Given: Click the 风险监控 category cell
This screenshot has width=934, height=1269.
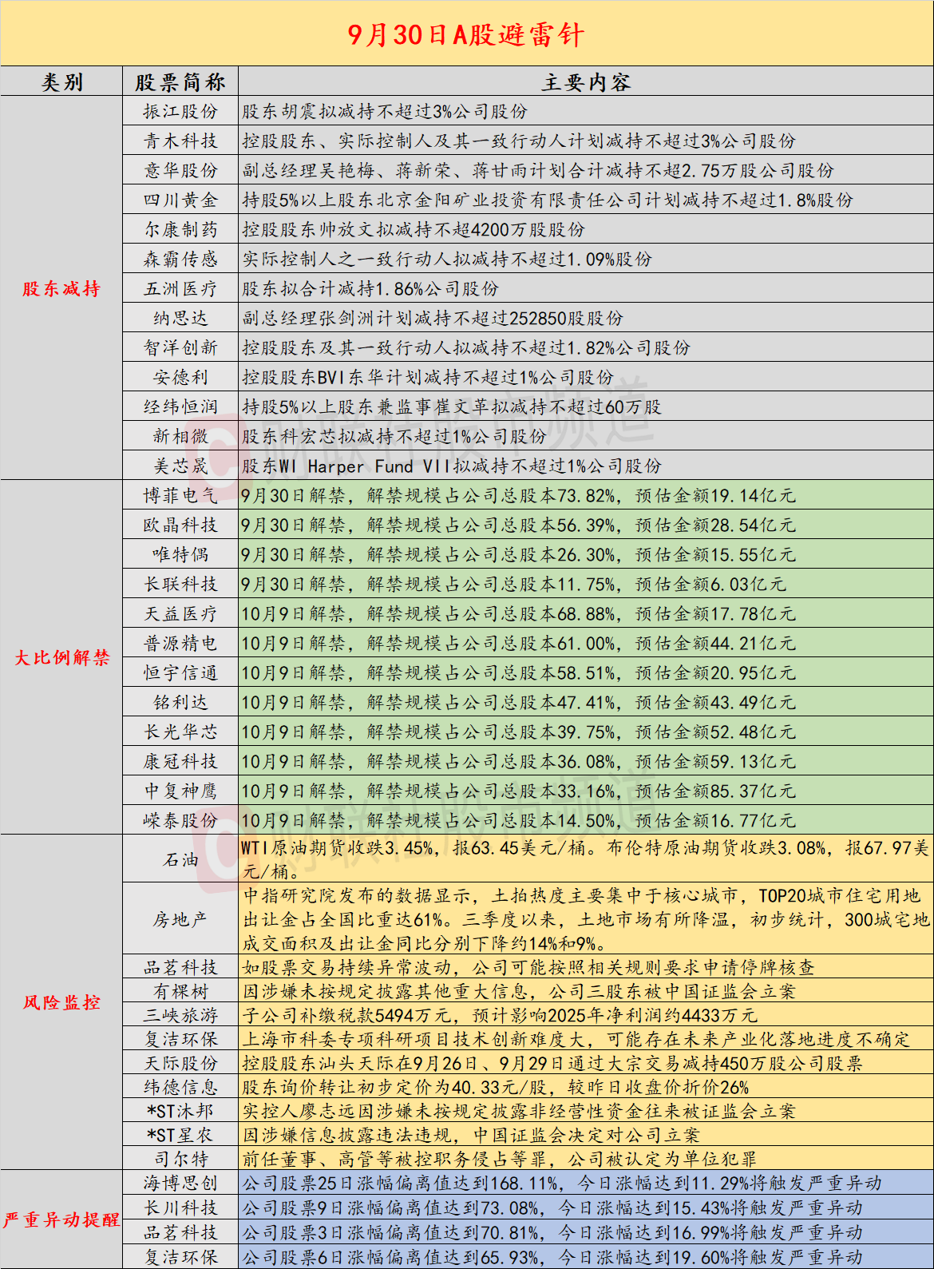Looking at the screenshot, I should point(61,1002).
